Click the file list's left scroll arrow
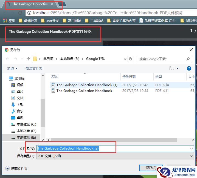 (48, 140)
